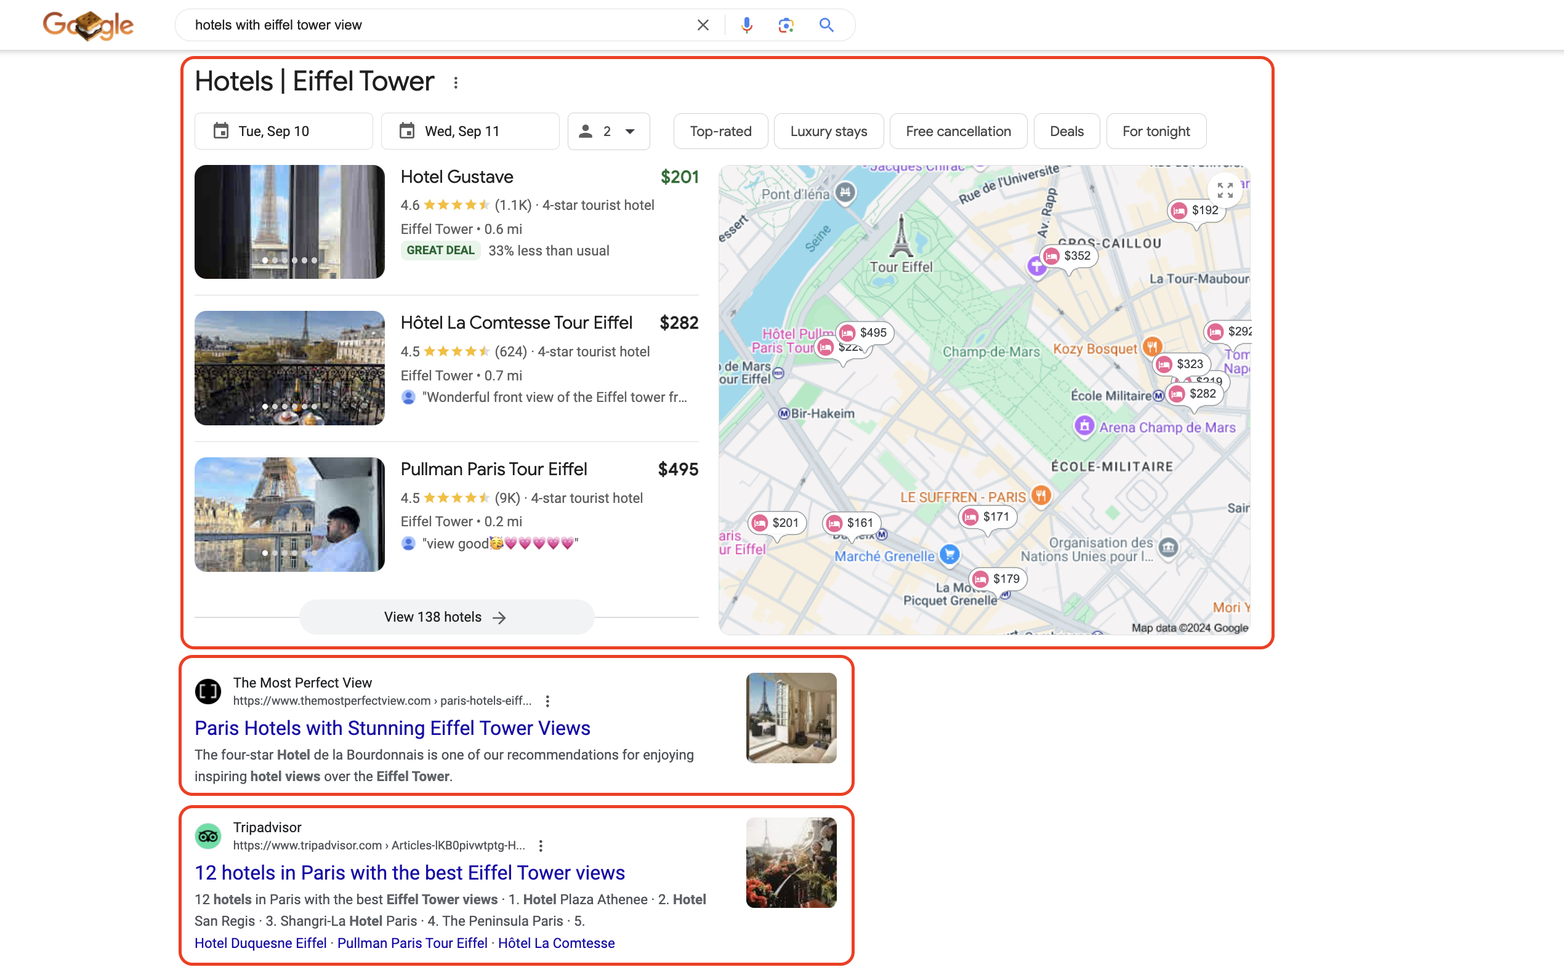The image size is (1564, 975).
Task: Click the $495 price for Pullman Paris
Action: pyautogui.click(x=678, y=469)
